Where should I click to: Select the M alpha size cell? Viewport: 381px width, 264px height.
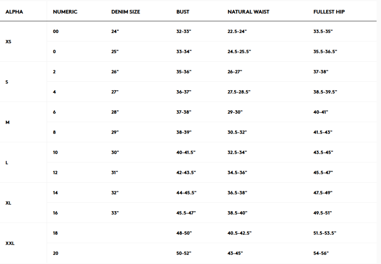click(x=7, y=122)
